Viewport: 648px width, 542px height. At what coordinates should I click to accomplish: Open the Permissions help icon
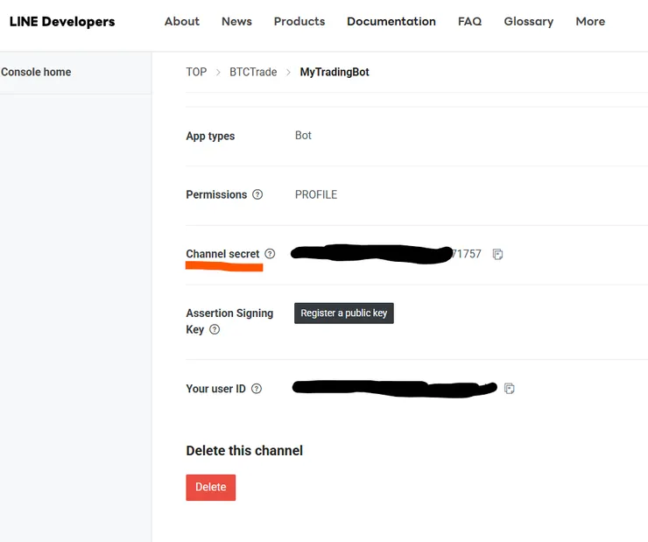tap(257, 195)
